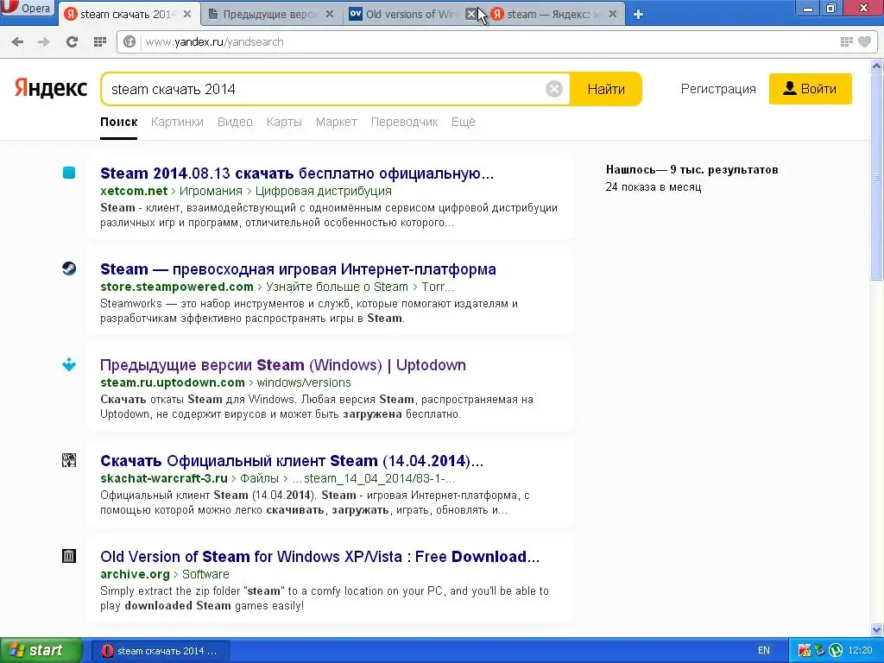
Task: Open steam.ru.uptodown.com site link
Action: (x=173, y=382)
